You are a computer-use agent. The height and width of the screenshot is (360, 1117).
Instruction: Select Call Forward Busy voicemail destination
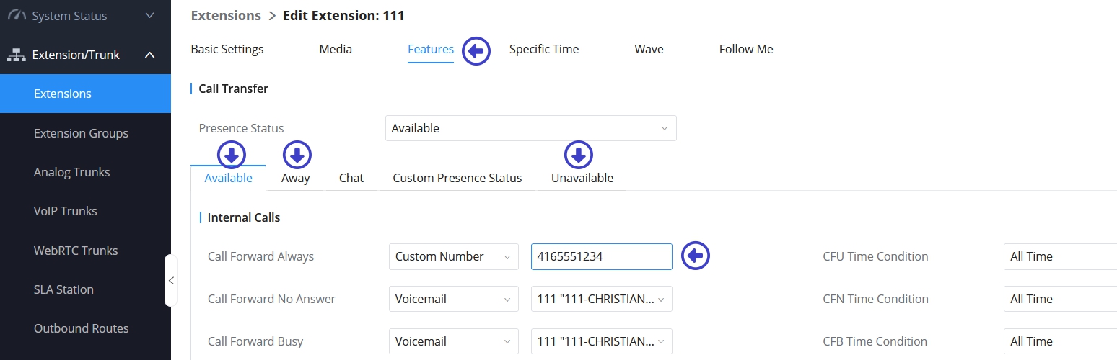coord(601,341)
